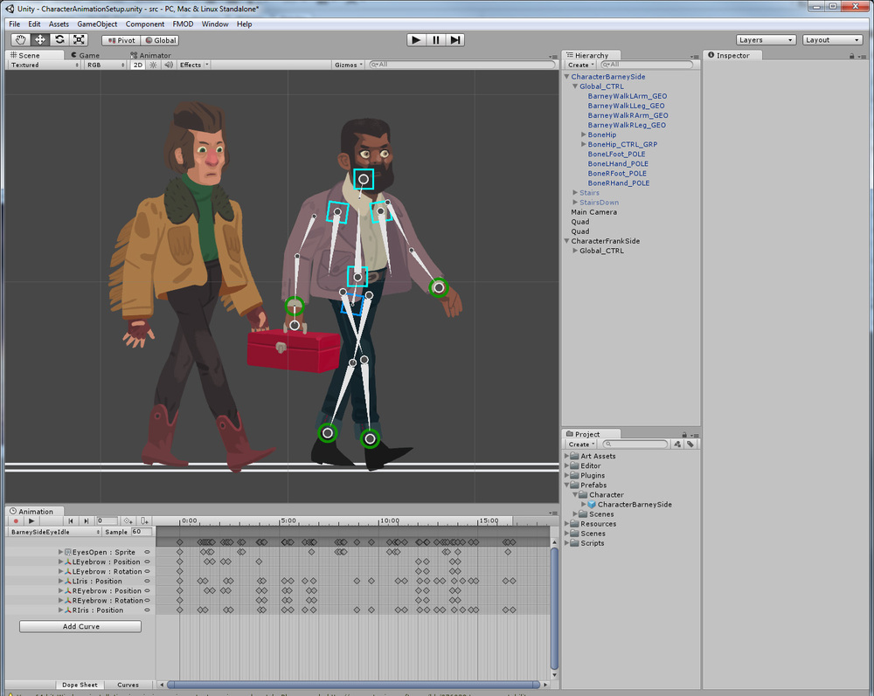Select BarneyWalkLArm_GEO in the Hierarchy

627,96
